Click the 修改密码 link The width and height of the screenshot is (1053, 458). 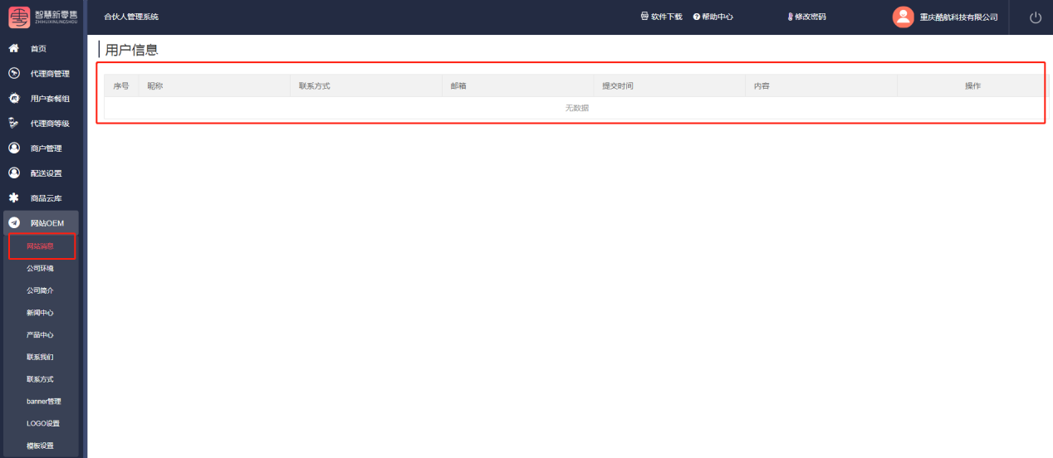[811, 17]
